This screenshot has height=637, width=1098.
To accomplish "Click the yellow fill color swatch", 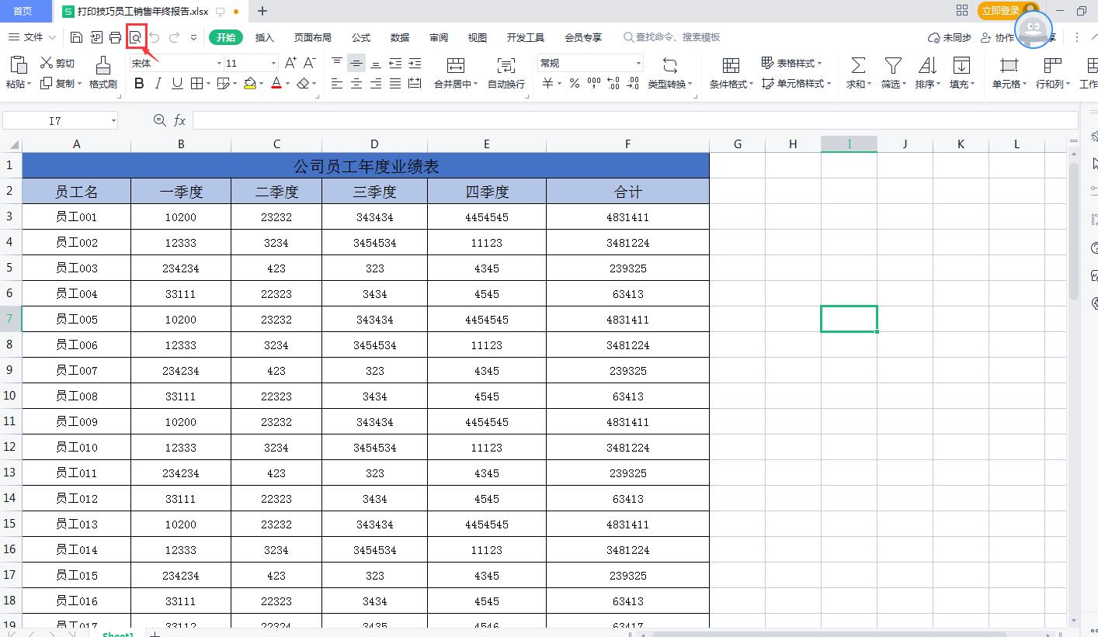I will pyautogui.click(x=249, y=83).
